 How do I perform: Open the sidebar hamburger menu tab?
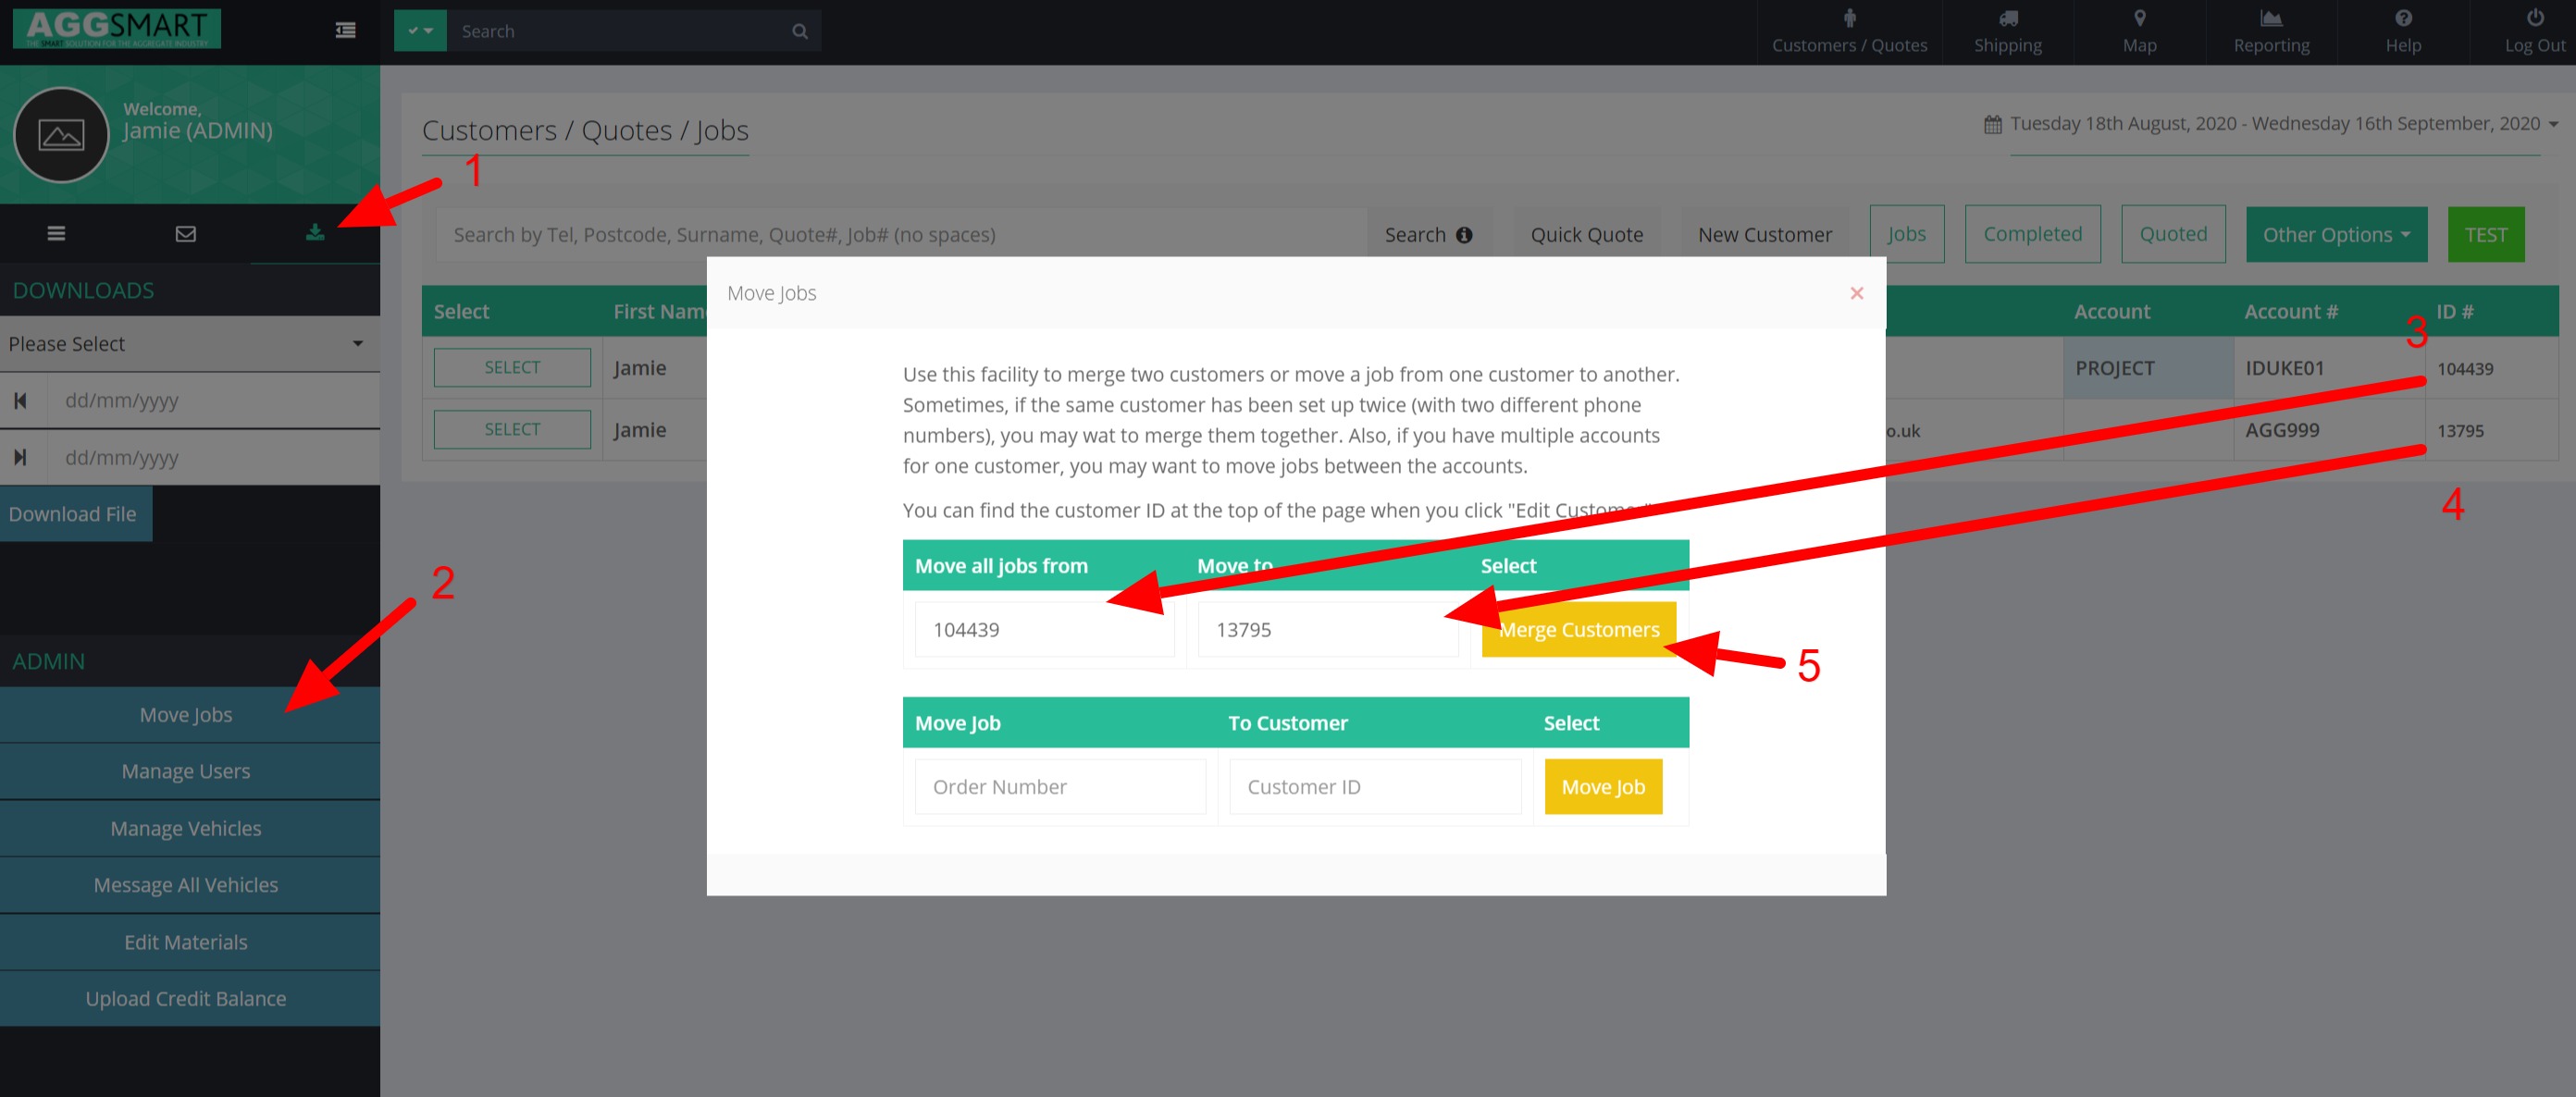click(x=56, y=233)
